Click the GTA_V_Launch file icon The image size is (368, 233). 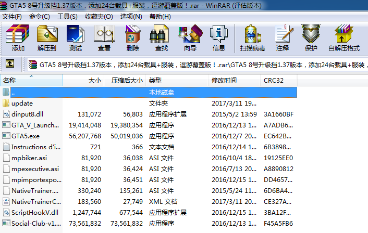[6, 125]
